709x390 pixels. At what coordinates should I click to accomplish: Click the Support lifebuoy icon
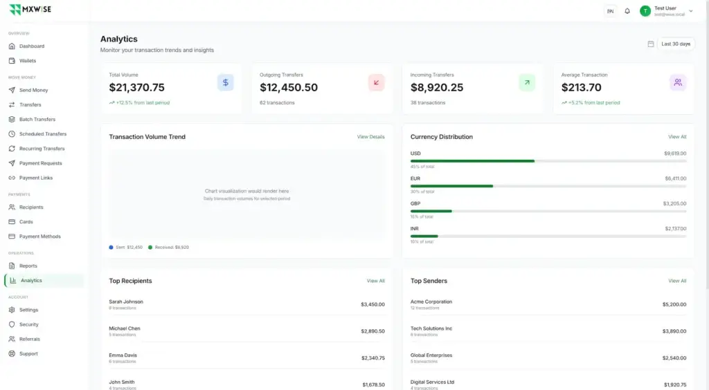click(12, 353)
